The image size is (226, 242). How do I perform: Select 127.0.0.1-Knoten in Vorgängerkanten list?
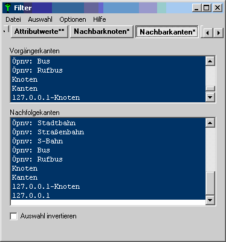(108, 97)
